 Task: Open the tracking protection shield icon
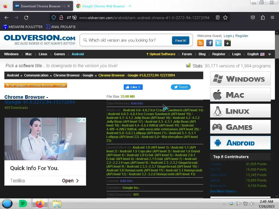(x=54, y=17)
